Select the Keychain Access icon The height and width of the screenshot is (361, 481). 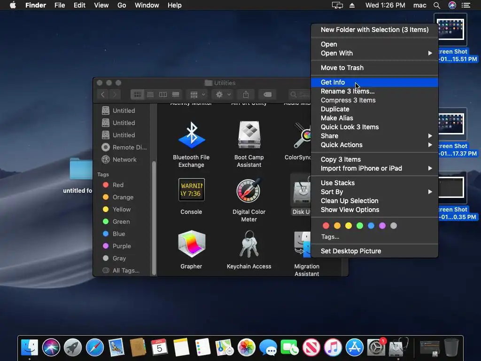[x=249, y=244]
